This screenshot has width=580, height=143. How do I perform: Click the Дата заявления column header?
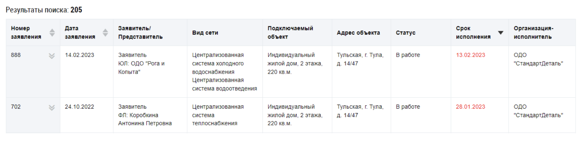click(80, 33)
